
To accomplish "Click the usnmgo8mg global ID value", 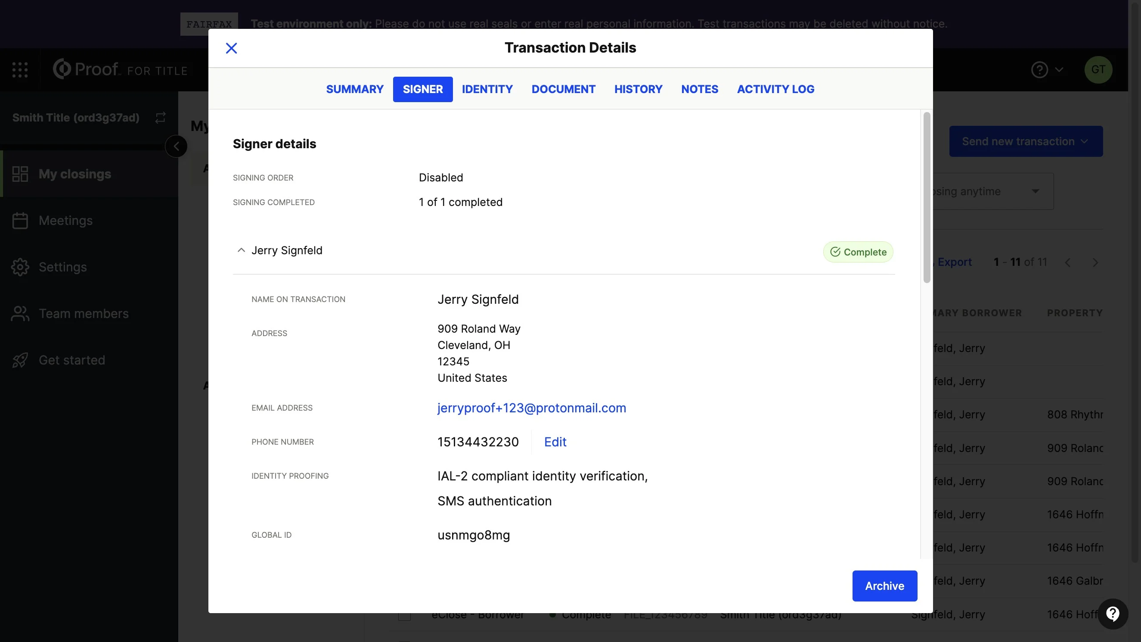I will (474, 535).
